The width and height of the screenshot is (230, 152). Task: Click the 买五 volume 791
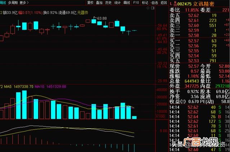[213, 61]
